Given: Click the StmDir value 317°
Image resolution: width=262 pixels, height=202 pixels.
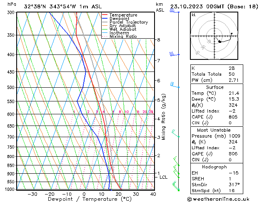Looking at the screenshot, I should coord(234,185).
